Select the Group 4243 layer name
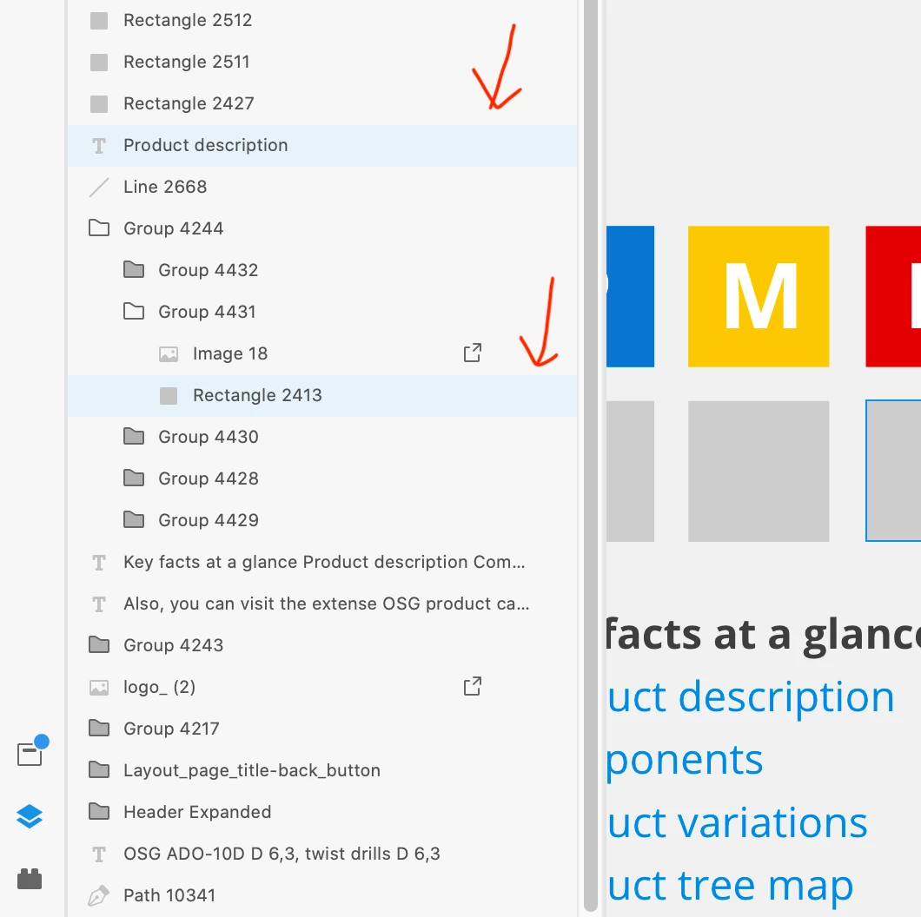Image resolution: width=921 pixels, height=917 pixels. pos(173,645)
